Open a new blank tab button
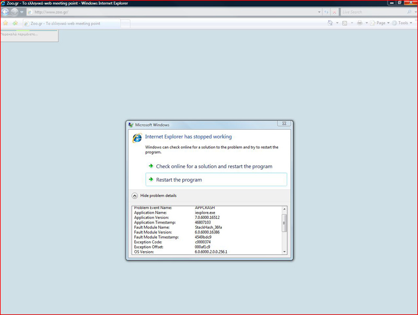 click(x=125, y=24)
